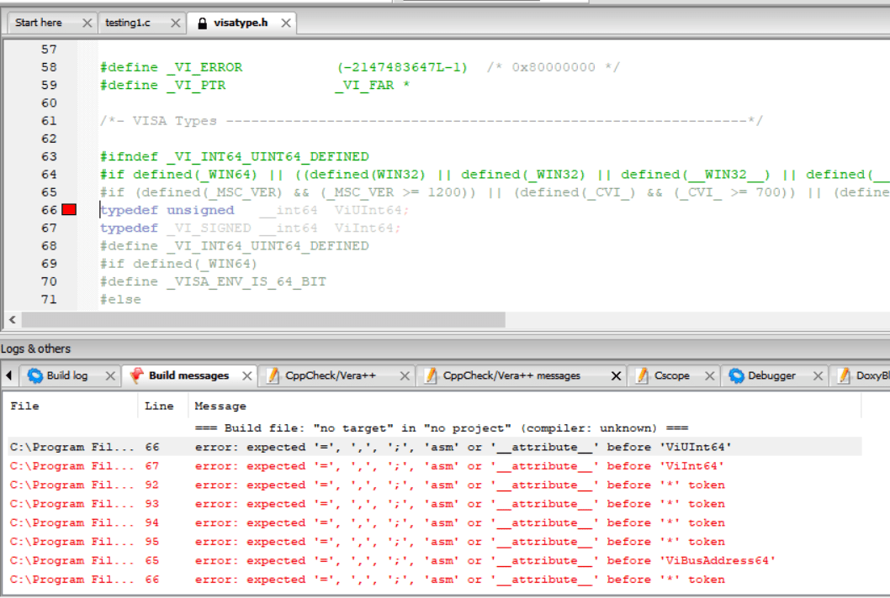Click the 'Logs & others' panel title
The height and width of the screenshot is (598, 890).
36,349
